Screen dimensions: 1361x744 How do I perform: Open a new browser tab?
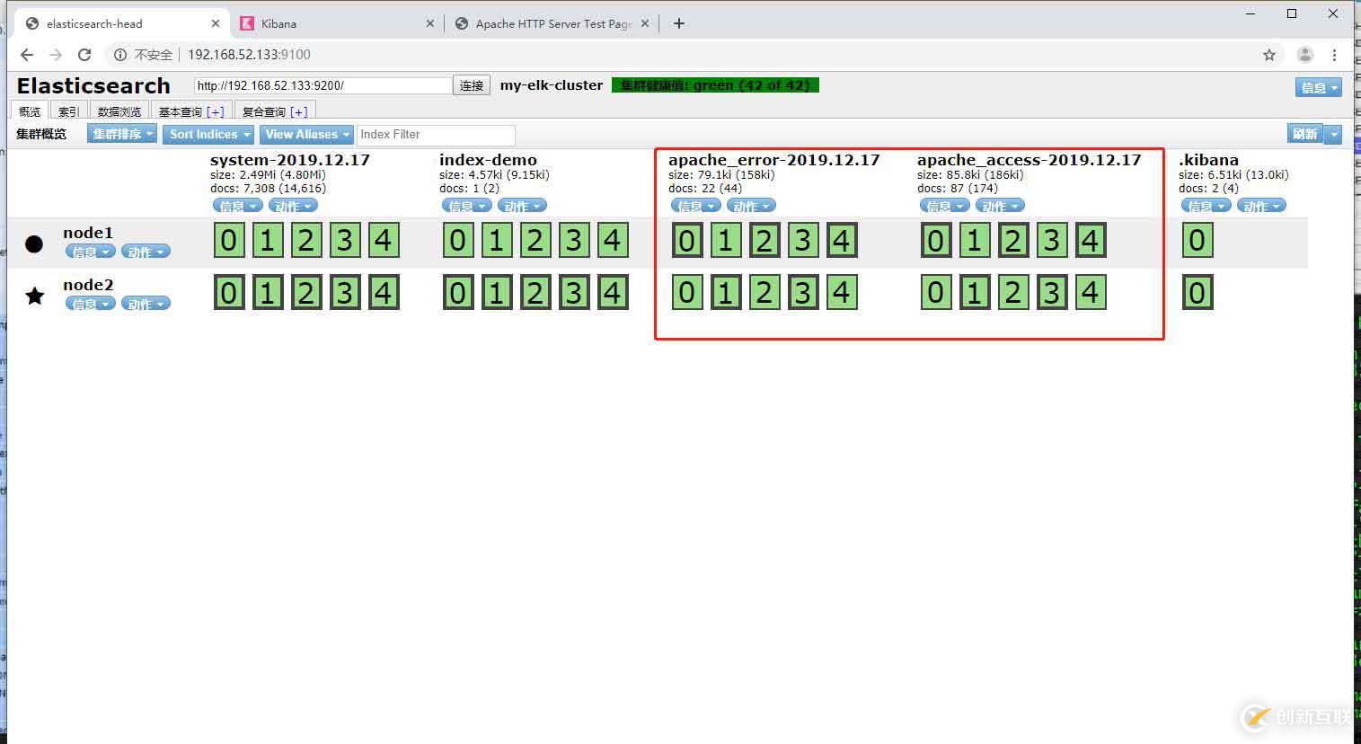(679, 23)
